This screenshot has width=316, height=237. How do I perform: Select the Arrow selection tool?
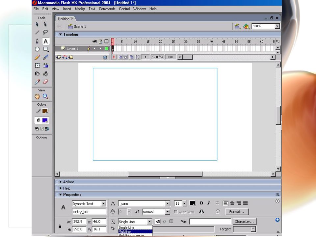pos(37,24)
